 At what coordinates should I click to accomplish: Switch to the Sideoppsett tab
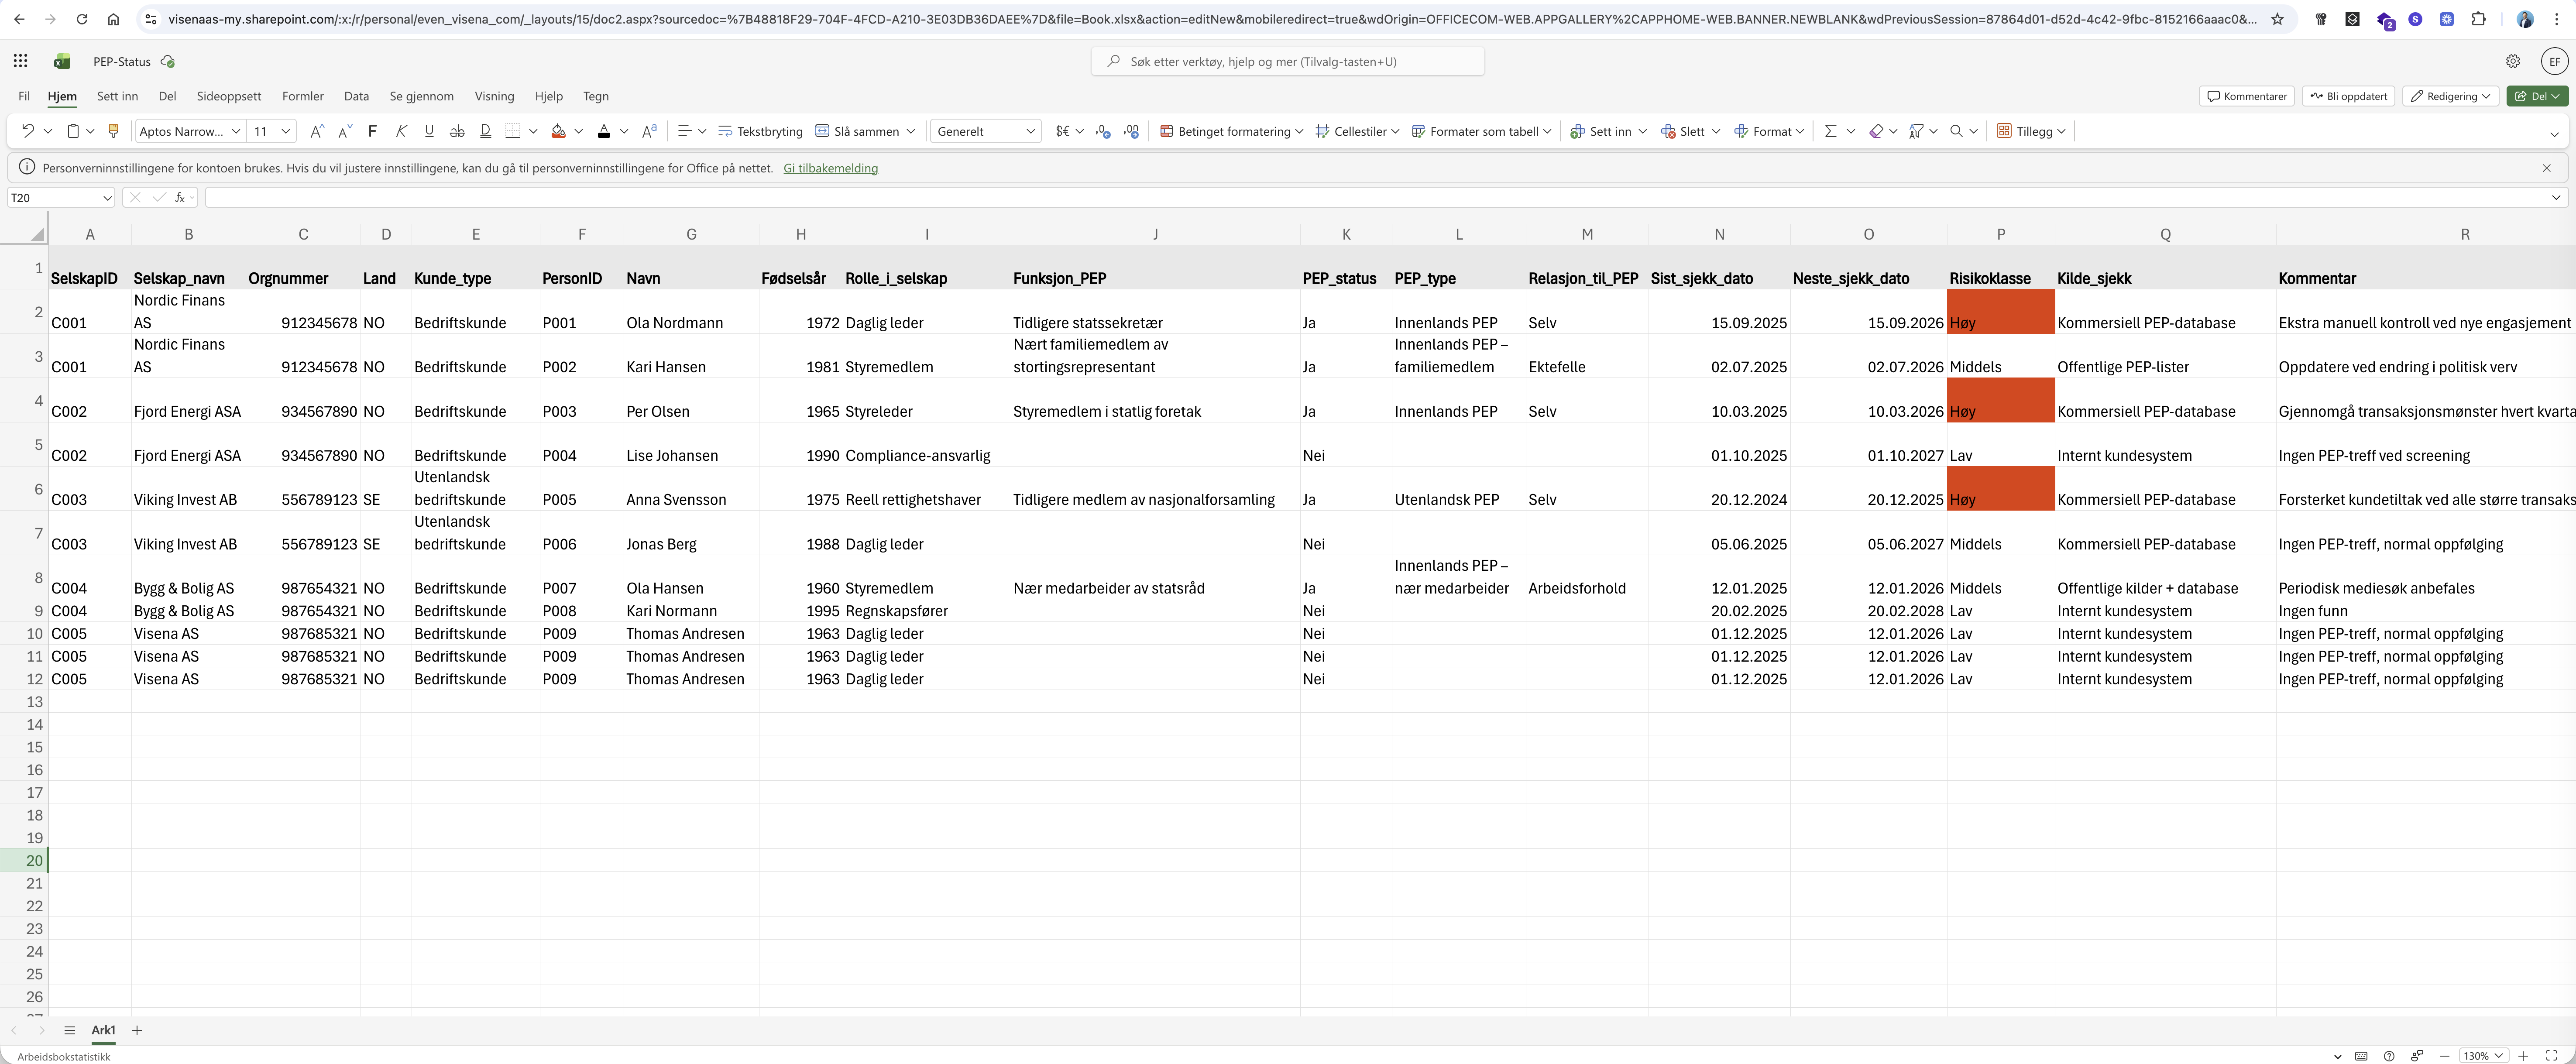coord(229,96)
